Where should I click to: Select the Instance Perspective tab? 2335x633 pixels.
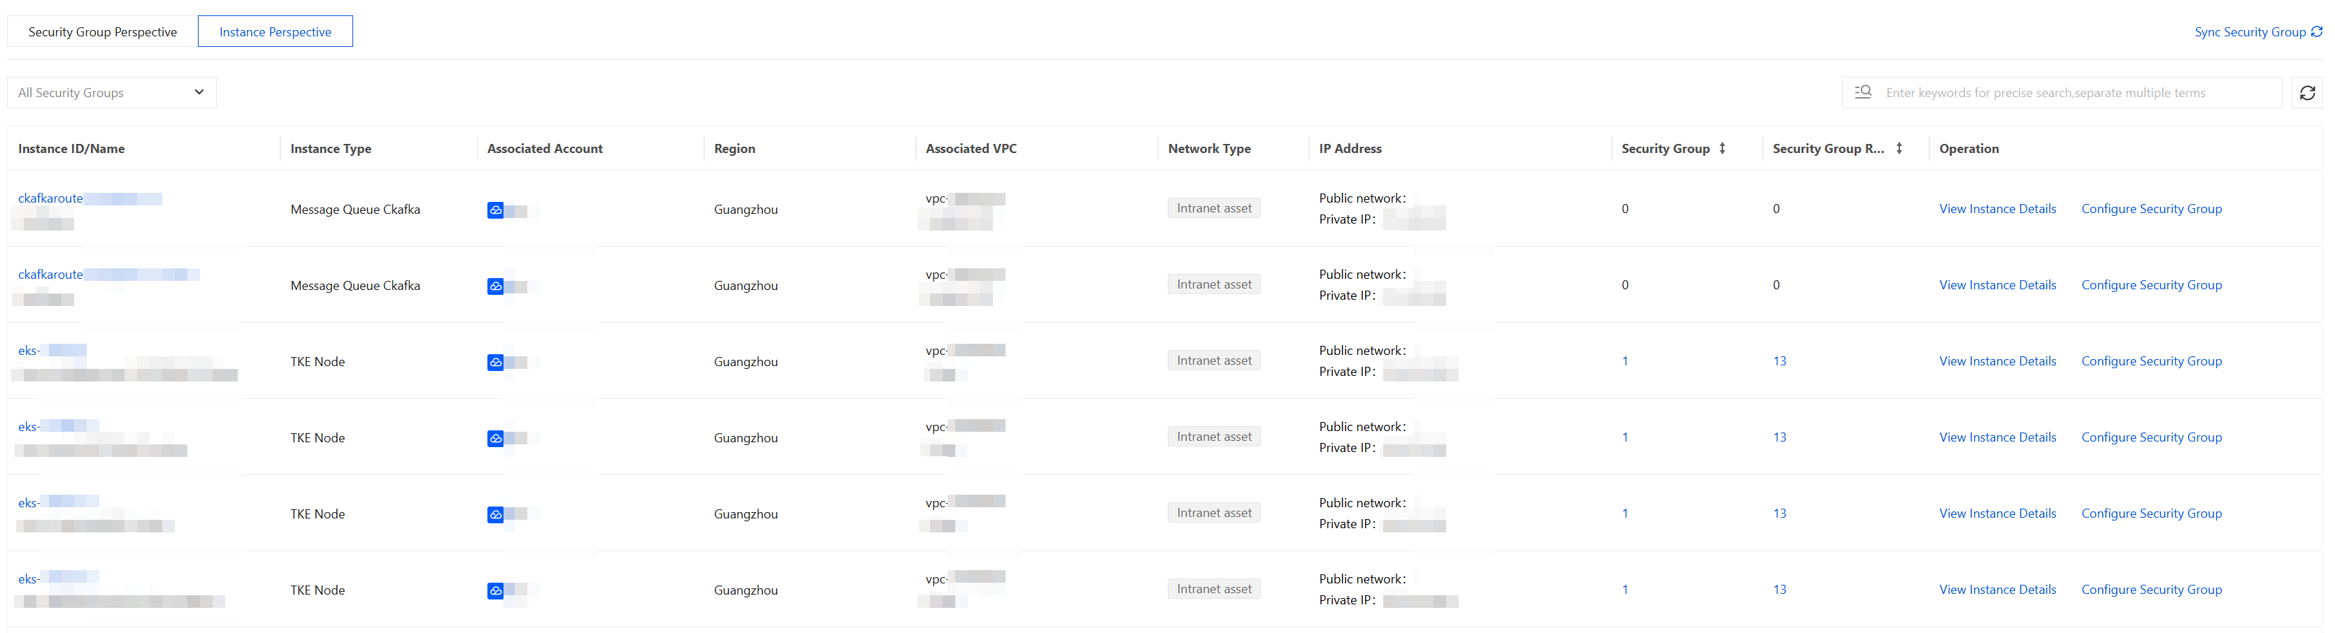(x=276, y=31)
